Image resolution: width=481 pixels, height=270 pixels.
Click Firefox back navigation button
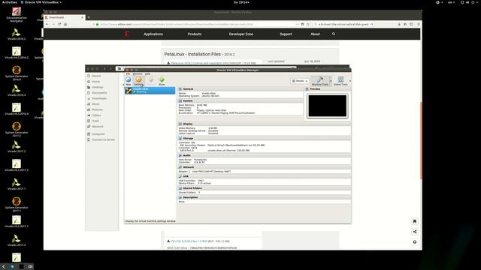coord(47,24)
